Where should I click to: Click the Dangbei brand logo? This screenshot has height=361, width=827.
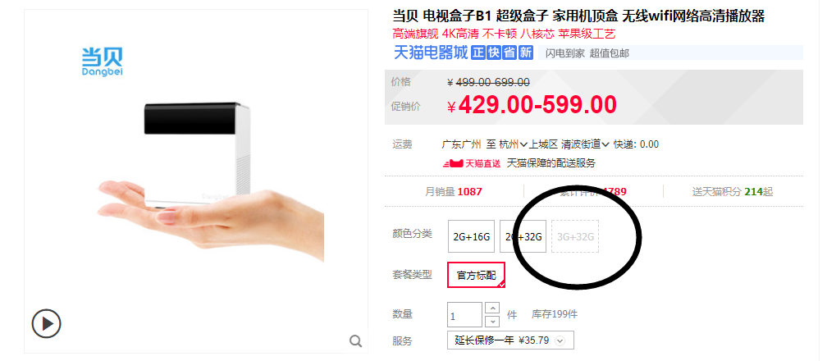(x=103, y=62)
